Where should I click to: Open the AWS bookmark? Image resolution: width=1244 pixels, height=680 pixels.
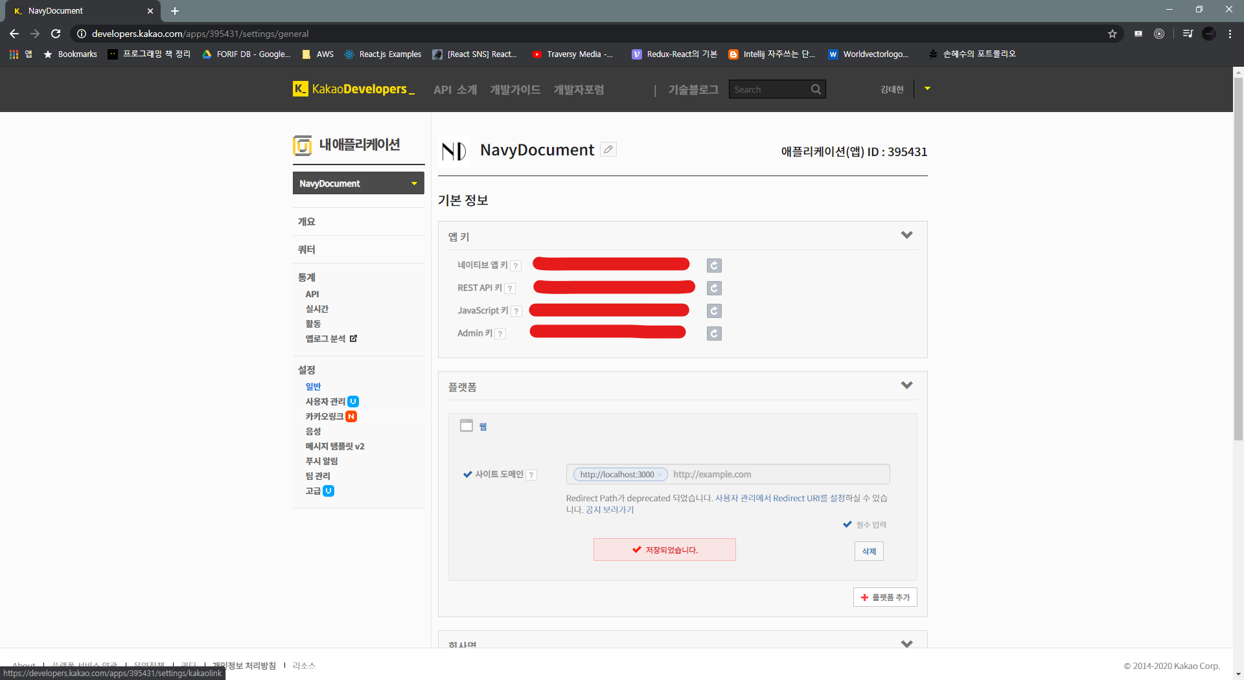[318, 54]
